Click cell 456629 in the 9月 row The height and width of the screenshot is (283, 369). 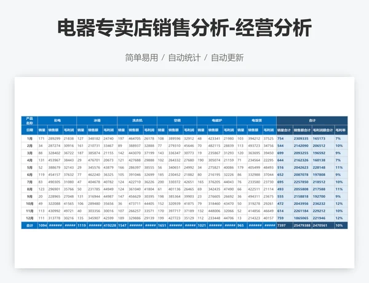(x=135, y=196)
